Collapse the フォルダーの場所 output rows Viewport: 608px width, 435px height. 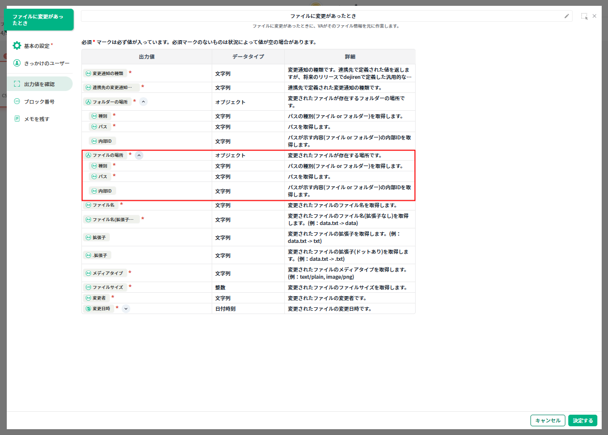[143, 102]
